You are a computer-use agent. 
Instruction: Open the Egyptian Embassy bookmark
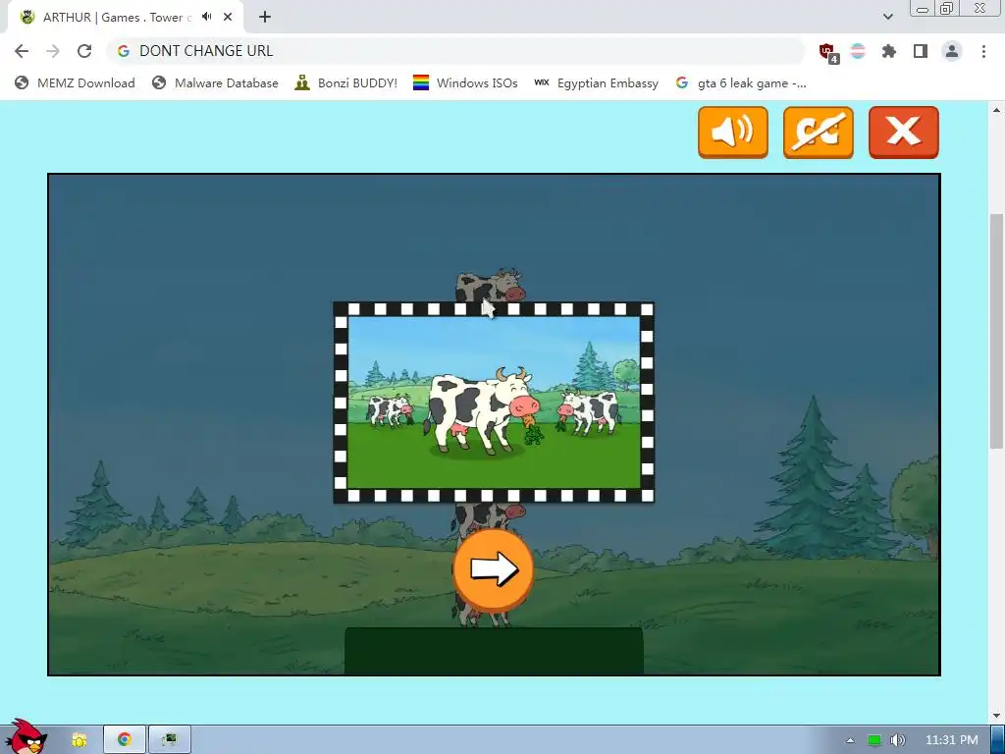click(x=597, y=83)
